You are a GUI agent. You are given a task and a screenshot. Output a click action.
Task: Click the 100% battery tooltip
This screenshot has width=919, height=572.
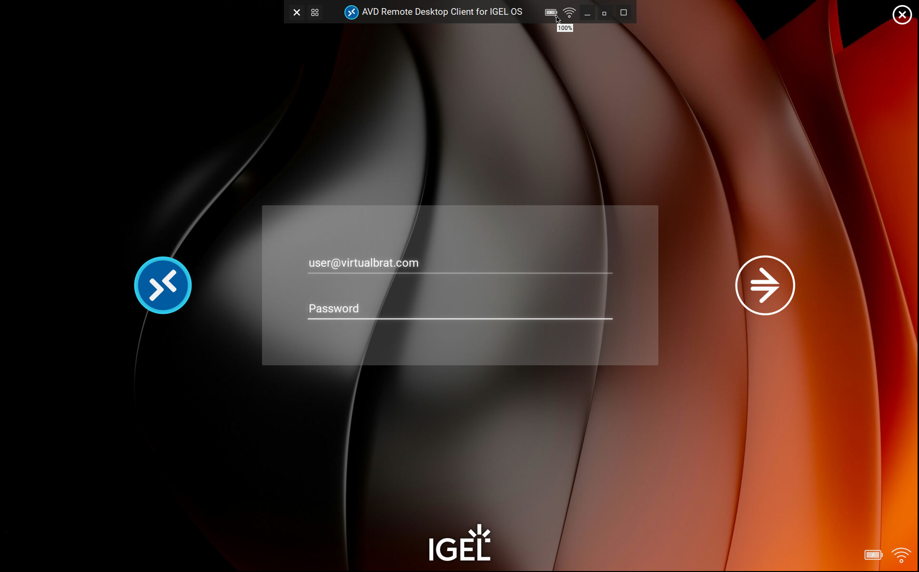[x=565, y=28]
